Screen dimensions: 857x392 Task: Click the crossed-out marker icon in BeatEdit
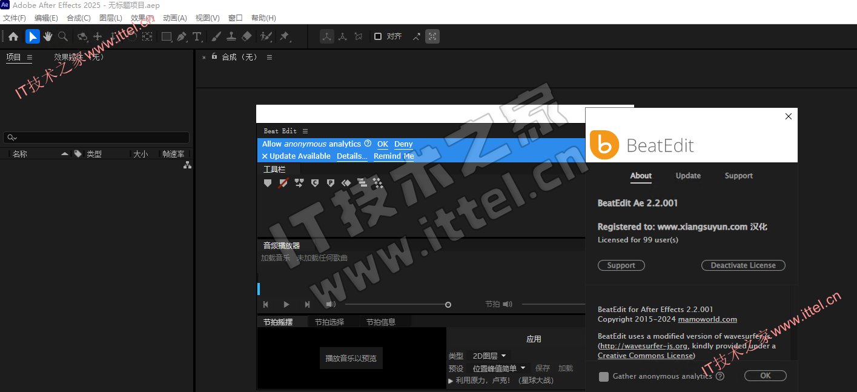(x=283, y=182)
